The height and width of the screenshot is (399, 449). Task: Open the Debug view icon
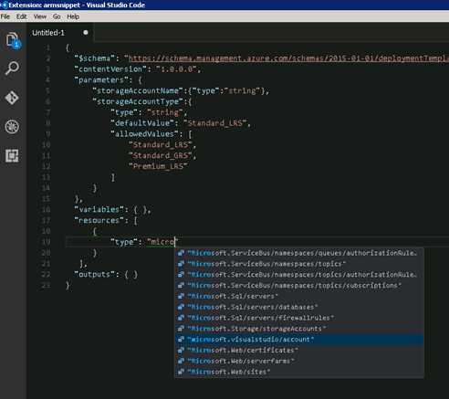[x=12, y=127]
